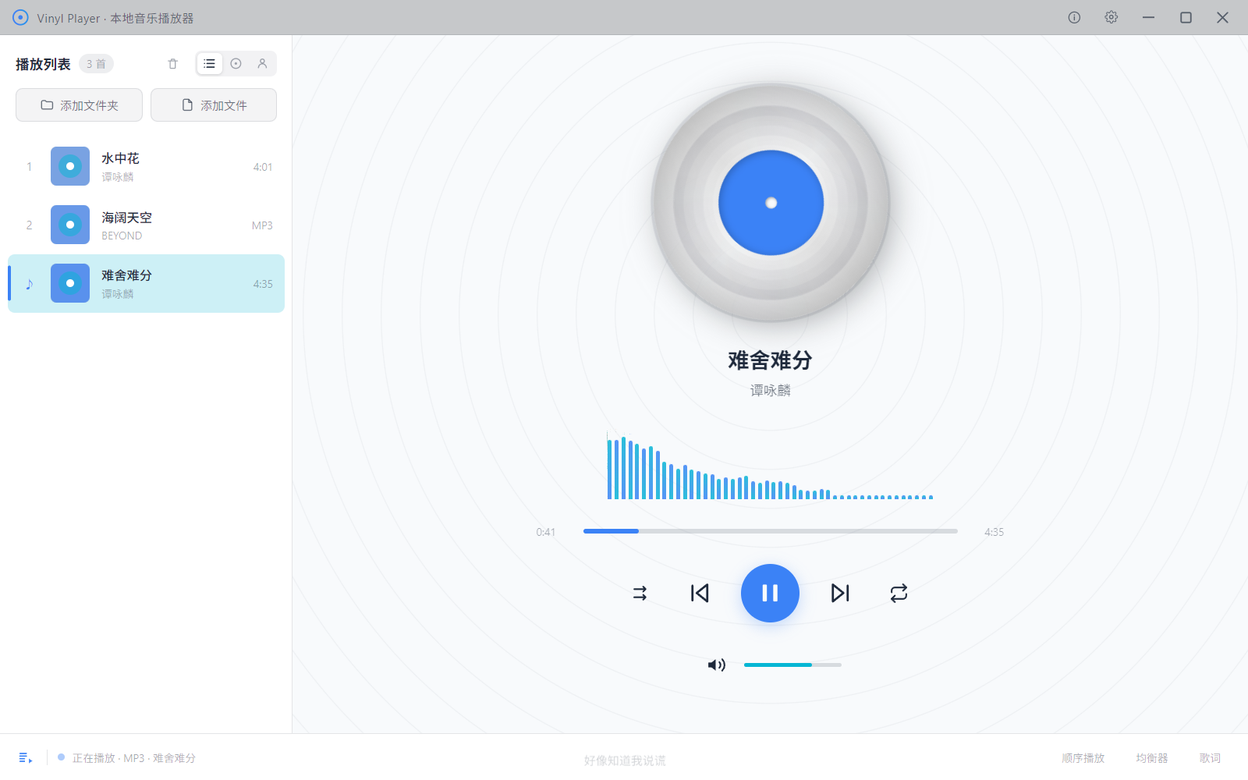Skip to next track
The image size is (1248, 780).
pyautogui.click(x=840, y=593)
